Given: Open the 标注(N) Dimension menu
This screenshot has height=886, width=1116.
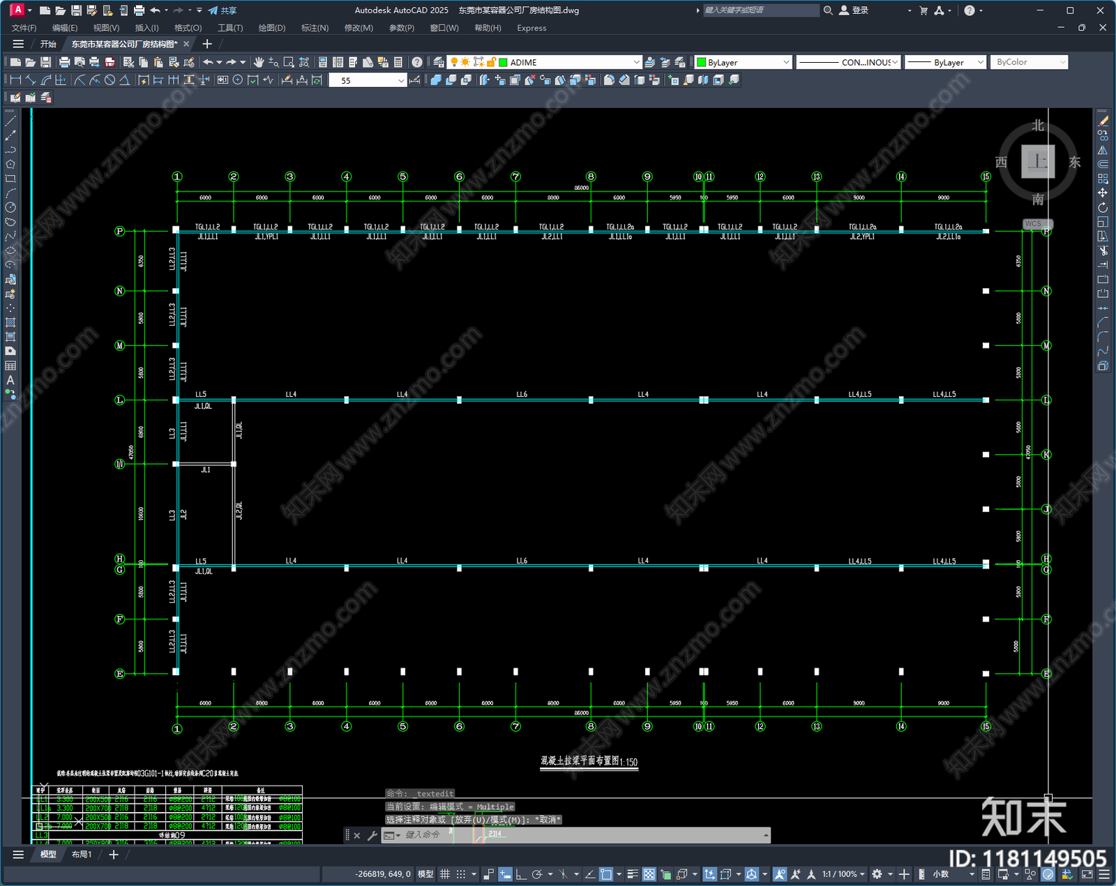Looking at the screenshot, I should click(x=315, y=28).
